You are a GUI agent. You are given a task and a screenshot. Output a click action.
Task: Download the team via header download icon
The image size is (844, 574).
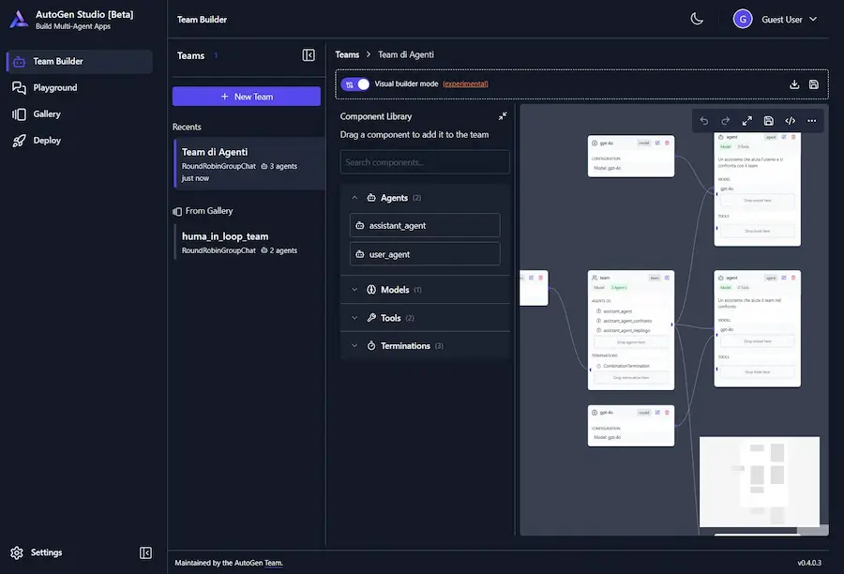click(x=794, y=84)
